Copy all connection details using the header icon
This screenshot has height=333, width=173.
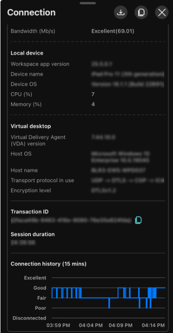point(141,12)
